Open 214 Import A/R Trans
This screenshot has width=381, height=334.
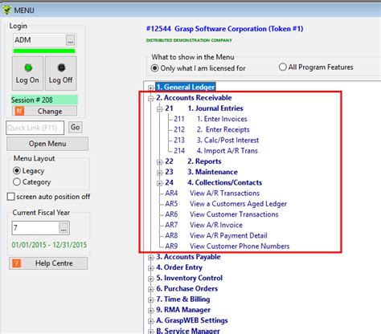point(215,151)
